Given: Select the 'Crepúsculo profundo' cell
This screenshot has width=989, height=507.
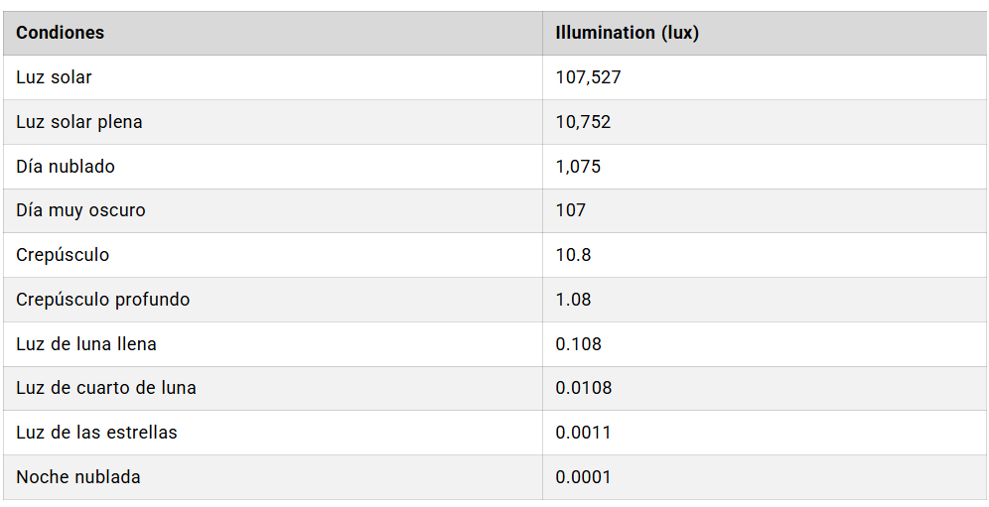Looking at the screenshot, I should point(103,300).
